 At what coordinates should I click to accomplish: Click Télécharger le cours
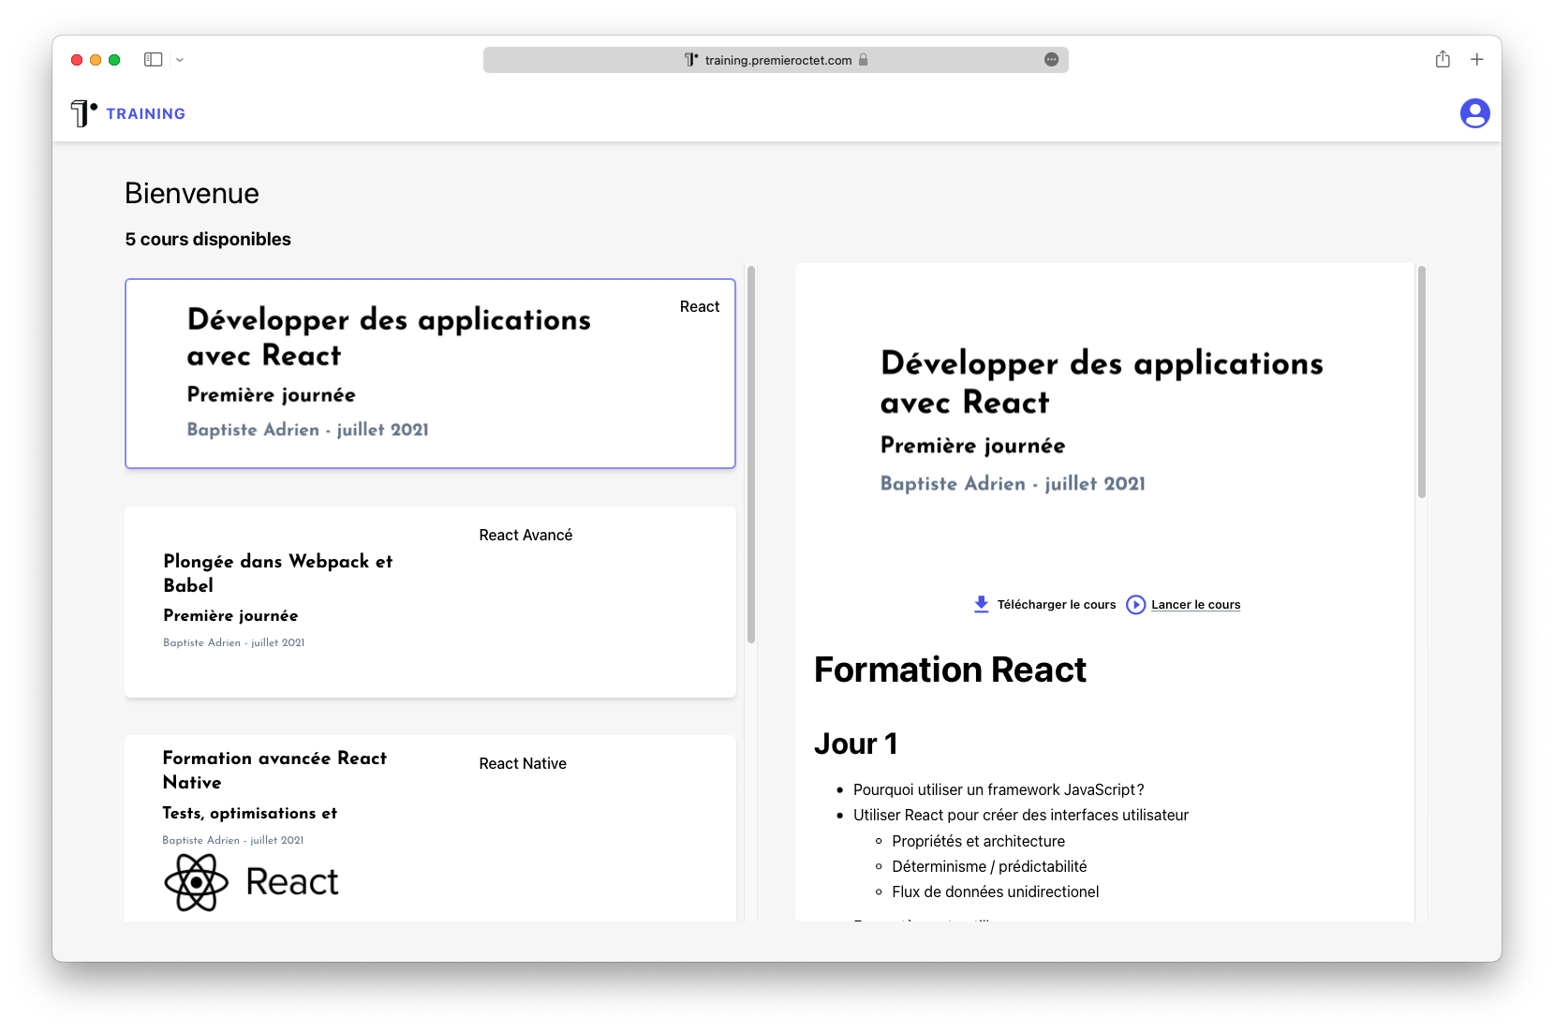tap(1057, 605)
